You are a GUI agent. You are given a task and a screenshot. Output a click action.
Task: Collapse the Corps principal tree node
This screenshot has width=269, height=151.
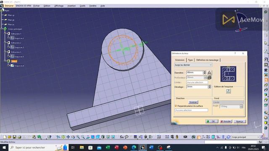pyautogui.click(x=2, y=29)
